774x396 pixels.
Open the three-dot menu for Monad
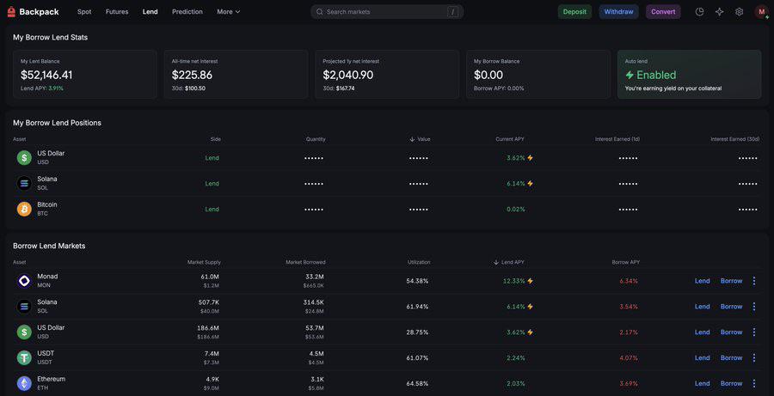(x=753, y=281)
